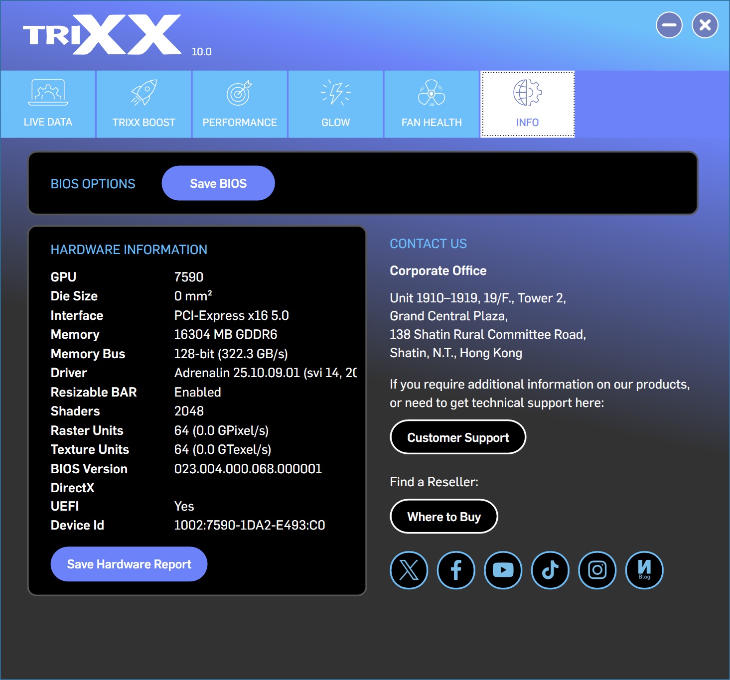The height and width of the screenshot is (680, 730).
Task: Click BIOS Version 023.004.000.068.000001
Action: pyautogui.click(x=248, y=469)
